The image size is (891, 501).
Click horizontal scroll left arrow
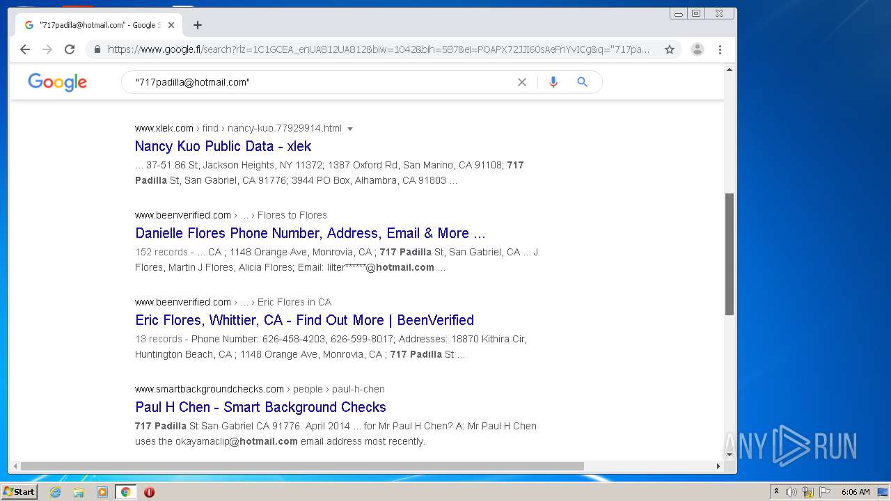pos(14,466)
